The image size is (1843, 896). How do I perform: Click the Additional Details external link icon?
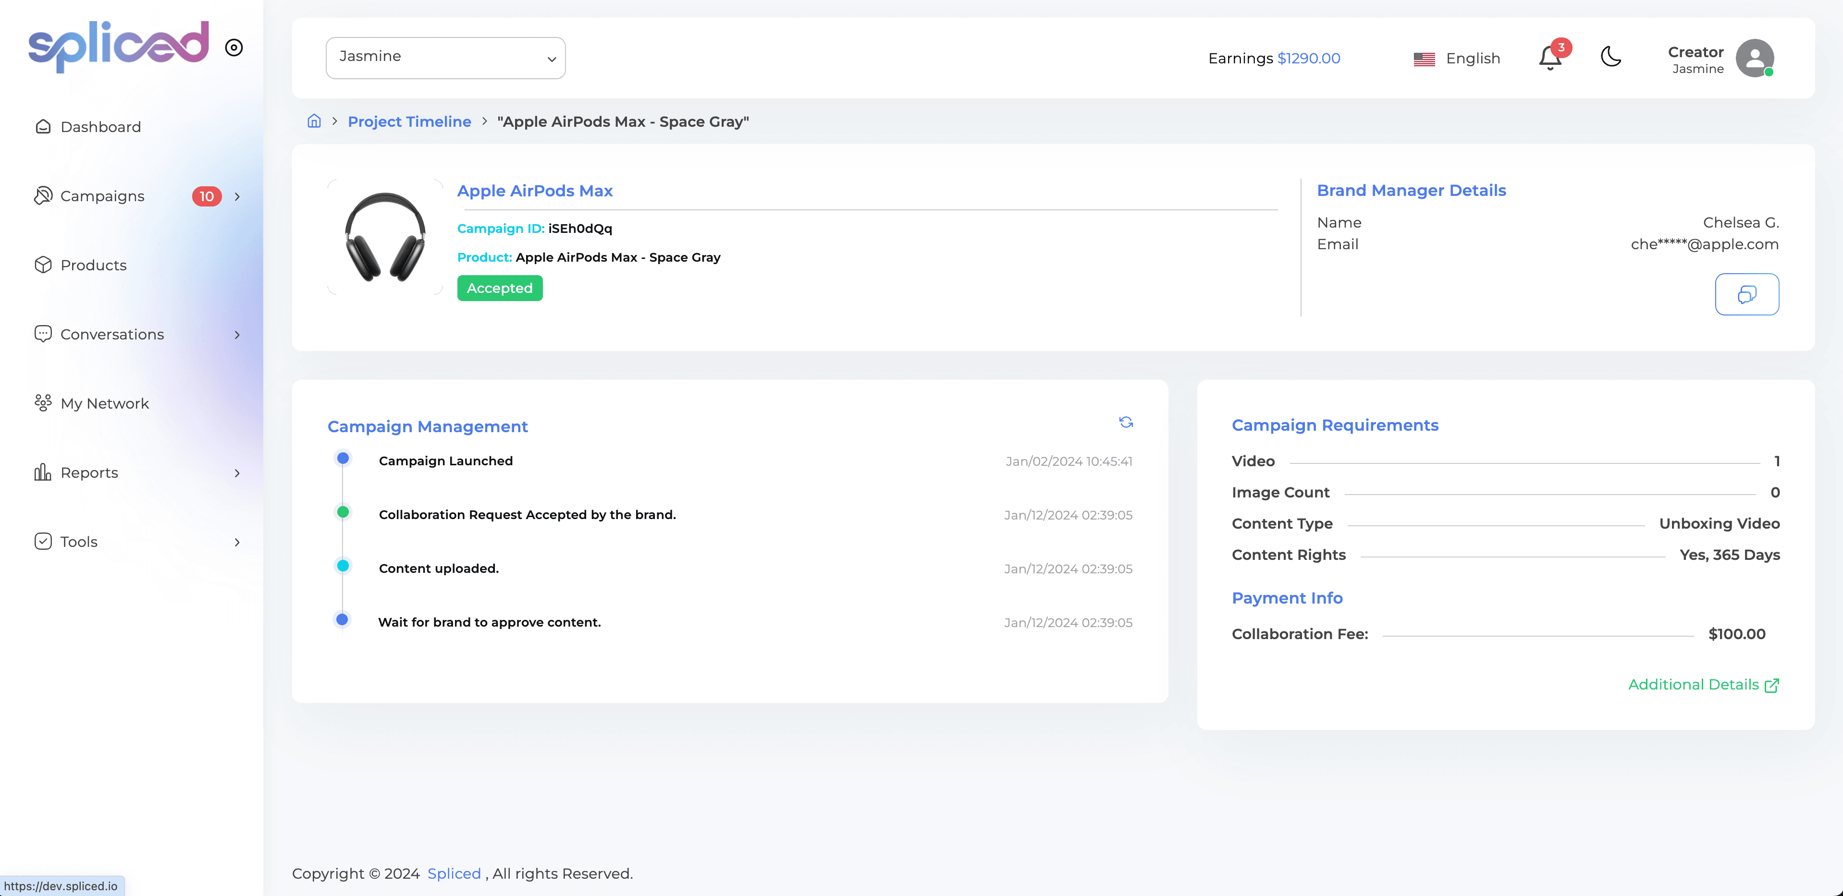click(1772, 685)
